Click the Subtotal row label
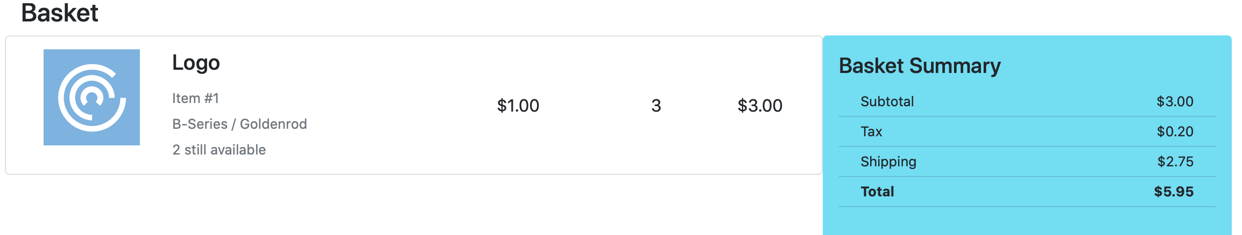 point(887,101)
